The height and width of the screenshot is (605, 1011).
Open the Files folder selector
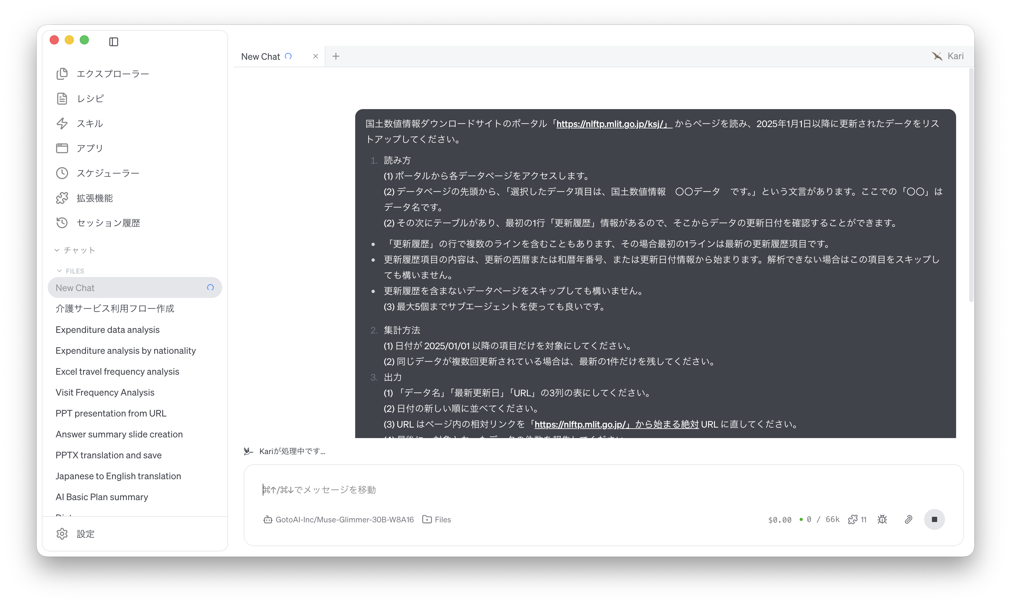[437, 519]
